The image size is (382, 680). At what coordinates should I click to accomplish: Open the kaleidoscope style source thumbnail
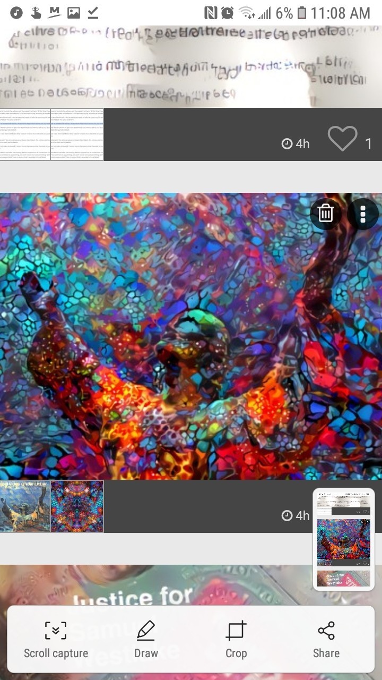(77, 506)
